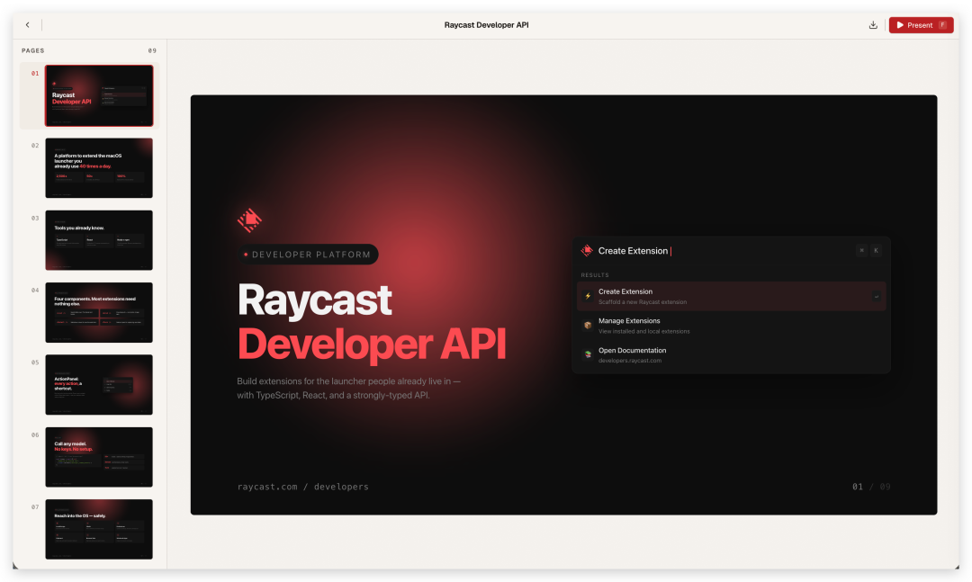Click the 'developers.raycast.com' subtitle text
The width and height of the screenshot is (972, 582).
[x=630, y=361]
